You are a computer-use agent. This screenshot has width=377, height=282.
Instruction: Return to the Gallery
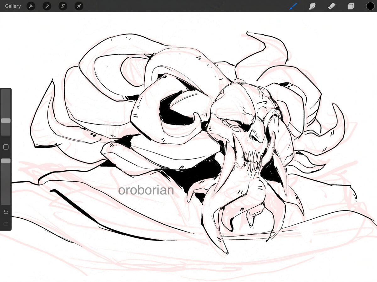tap(13, 6)
